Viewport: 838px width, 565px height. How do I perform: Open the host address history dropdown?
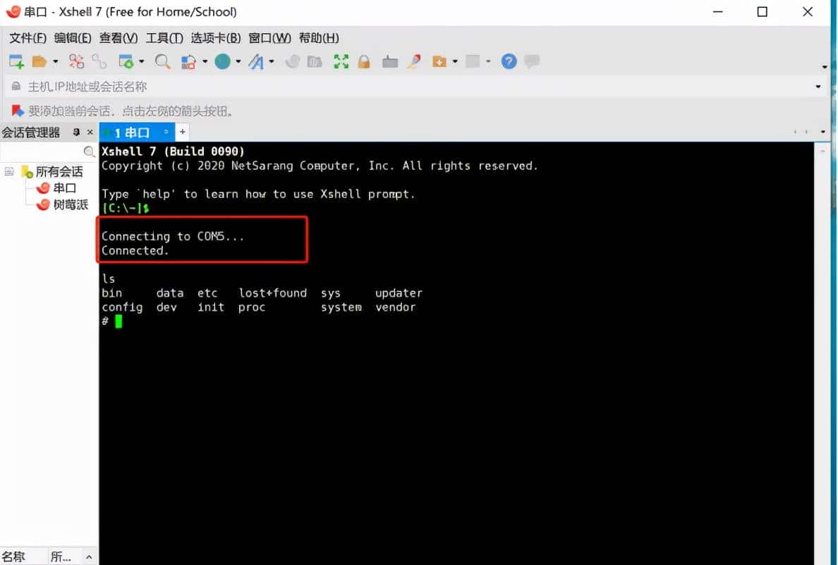tap(818, 86)
